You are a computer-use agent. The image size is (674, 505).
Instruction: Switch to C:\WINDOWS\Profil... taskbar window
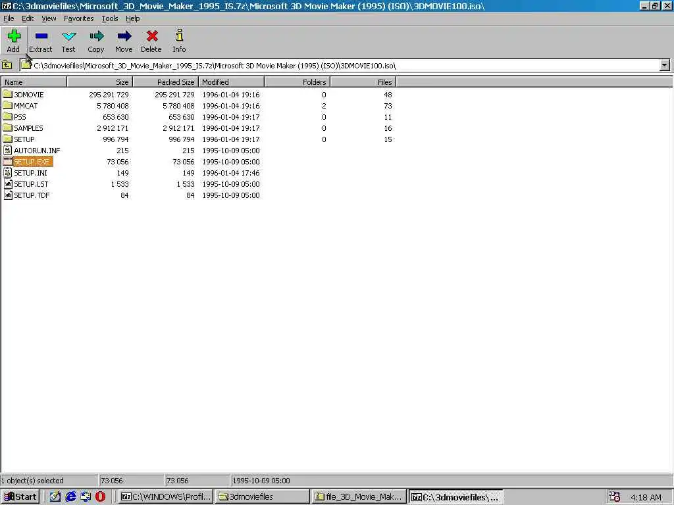tap(165, 496)
